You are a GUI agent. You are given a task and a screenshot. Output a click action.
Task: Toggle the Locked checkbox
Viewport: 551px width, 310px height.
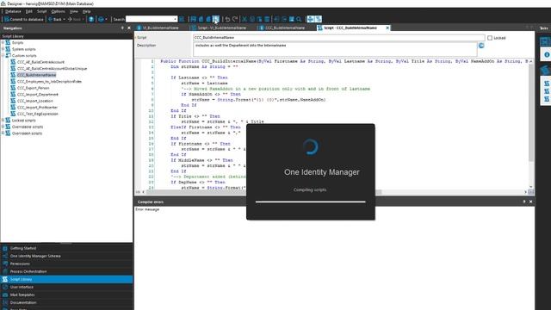coord(490,38)
